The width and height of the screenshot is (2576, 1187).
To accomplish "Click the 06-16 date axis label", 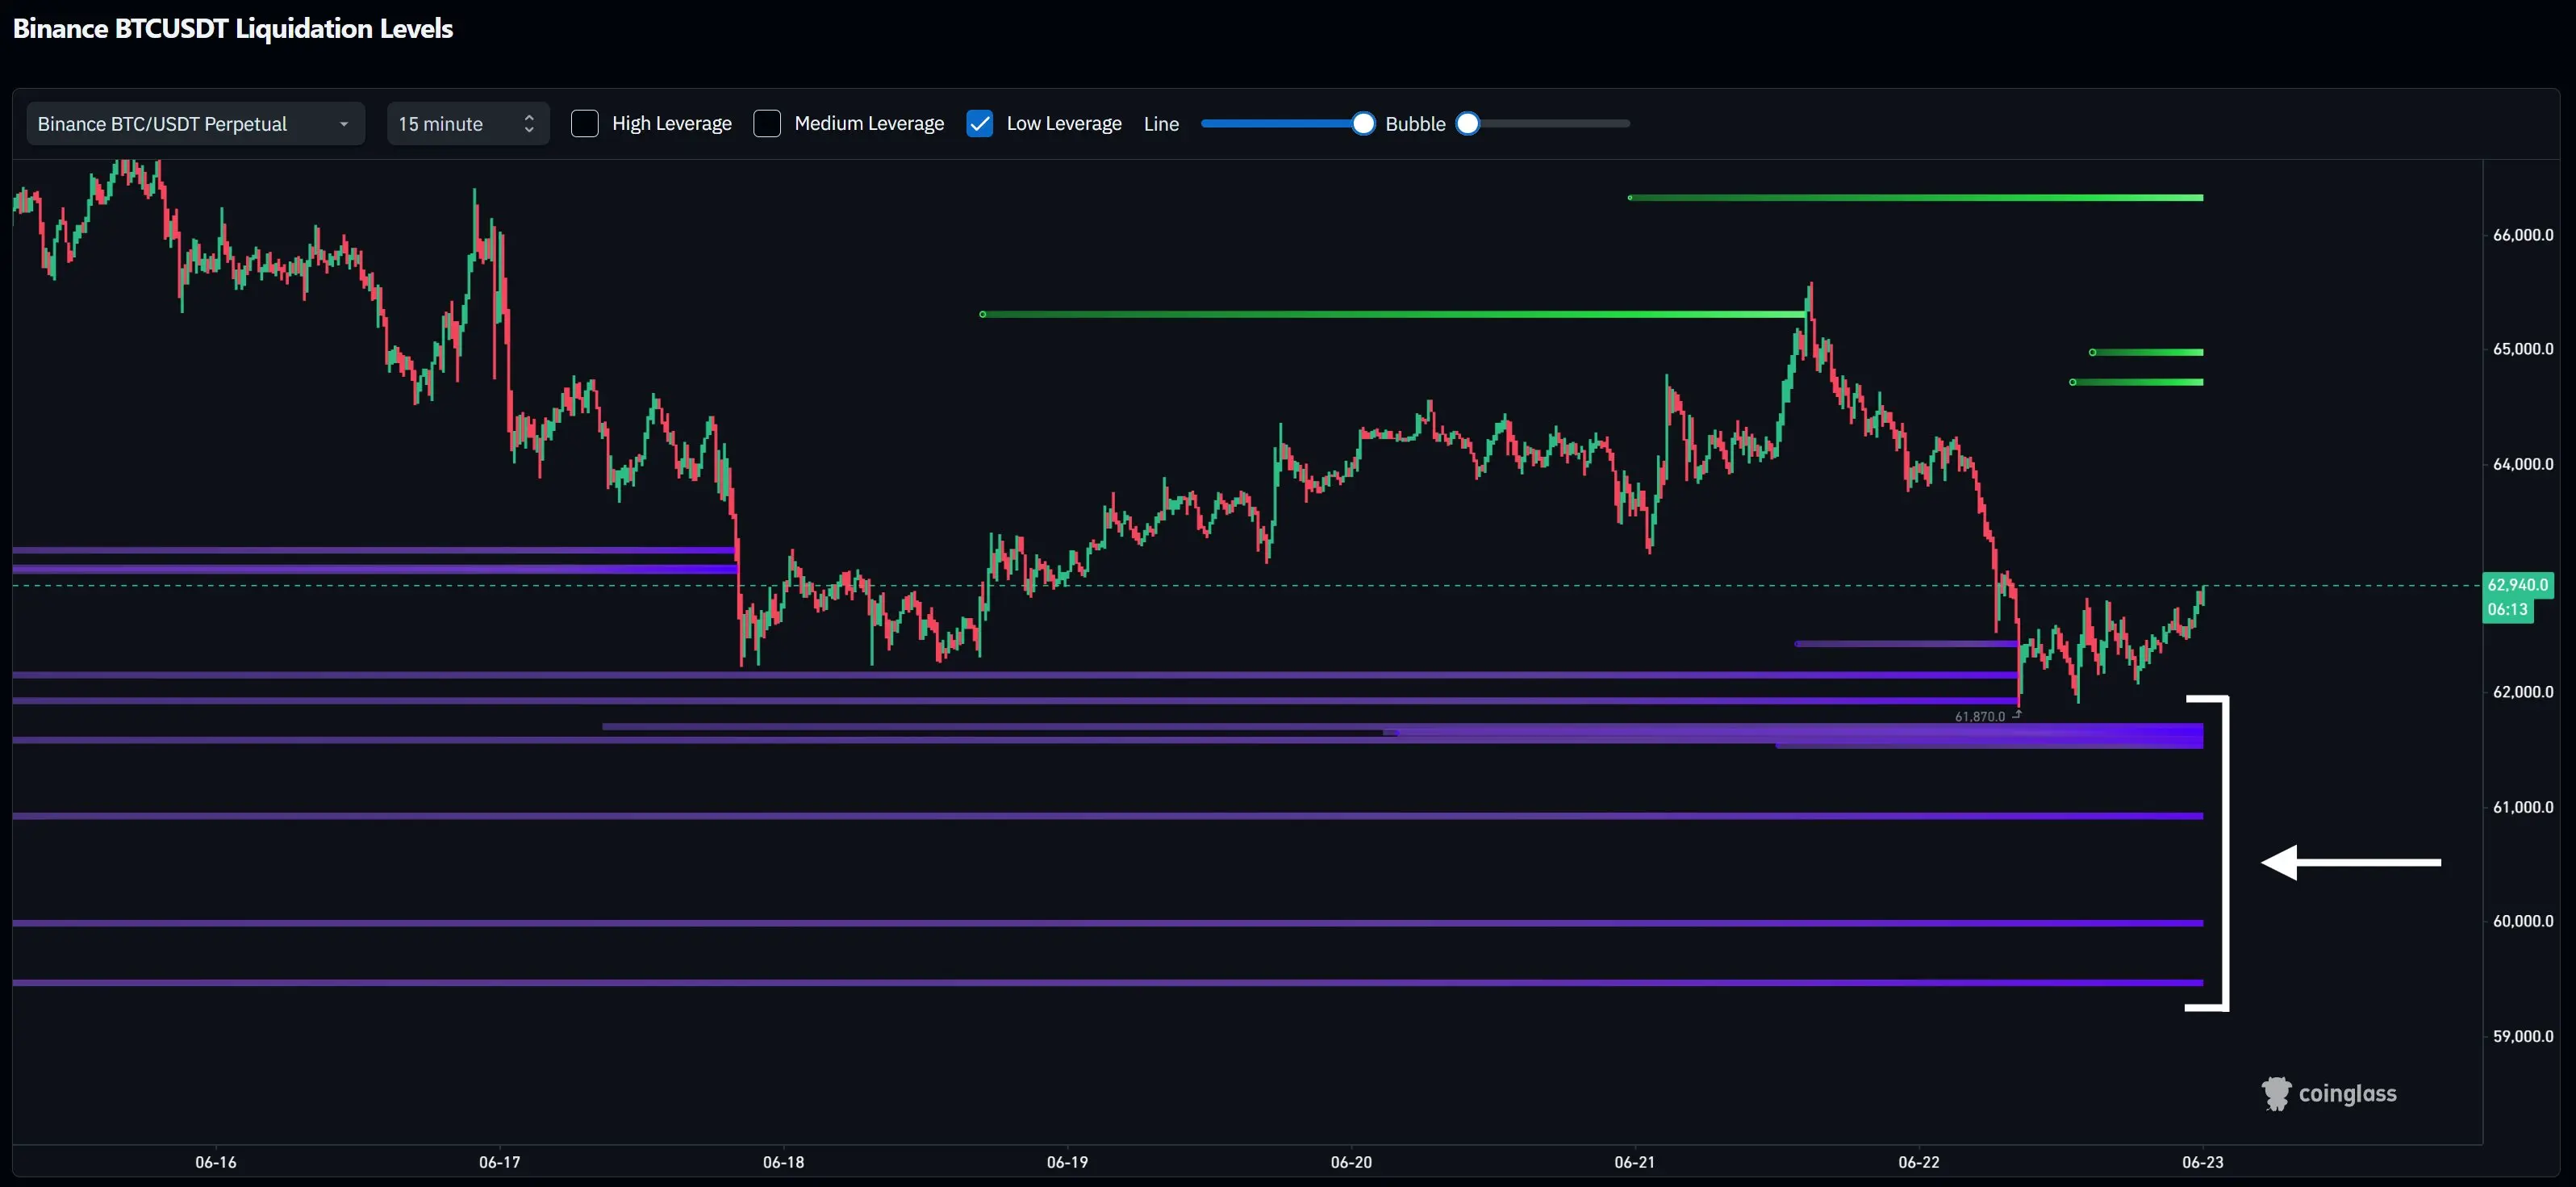I will tap(216, 1162).
